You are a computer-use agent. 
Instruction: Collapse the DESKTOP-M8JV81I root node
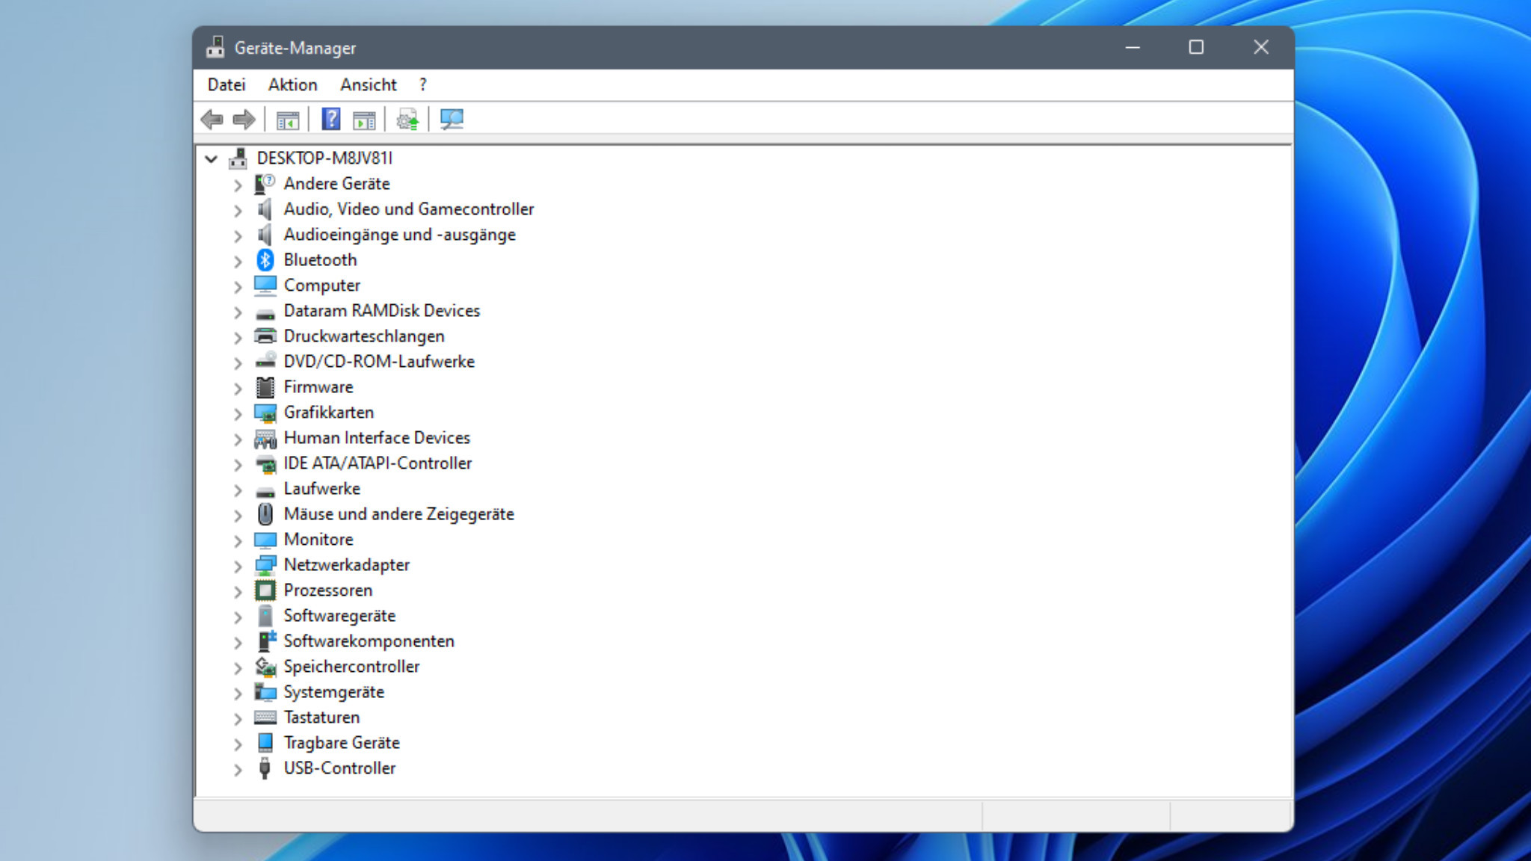pos(209,158)
